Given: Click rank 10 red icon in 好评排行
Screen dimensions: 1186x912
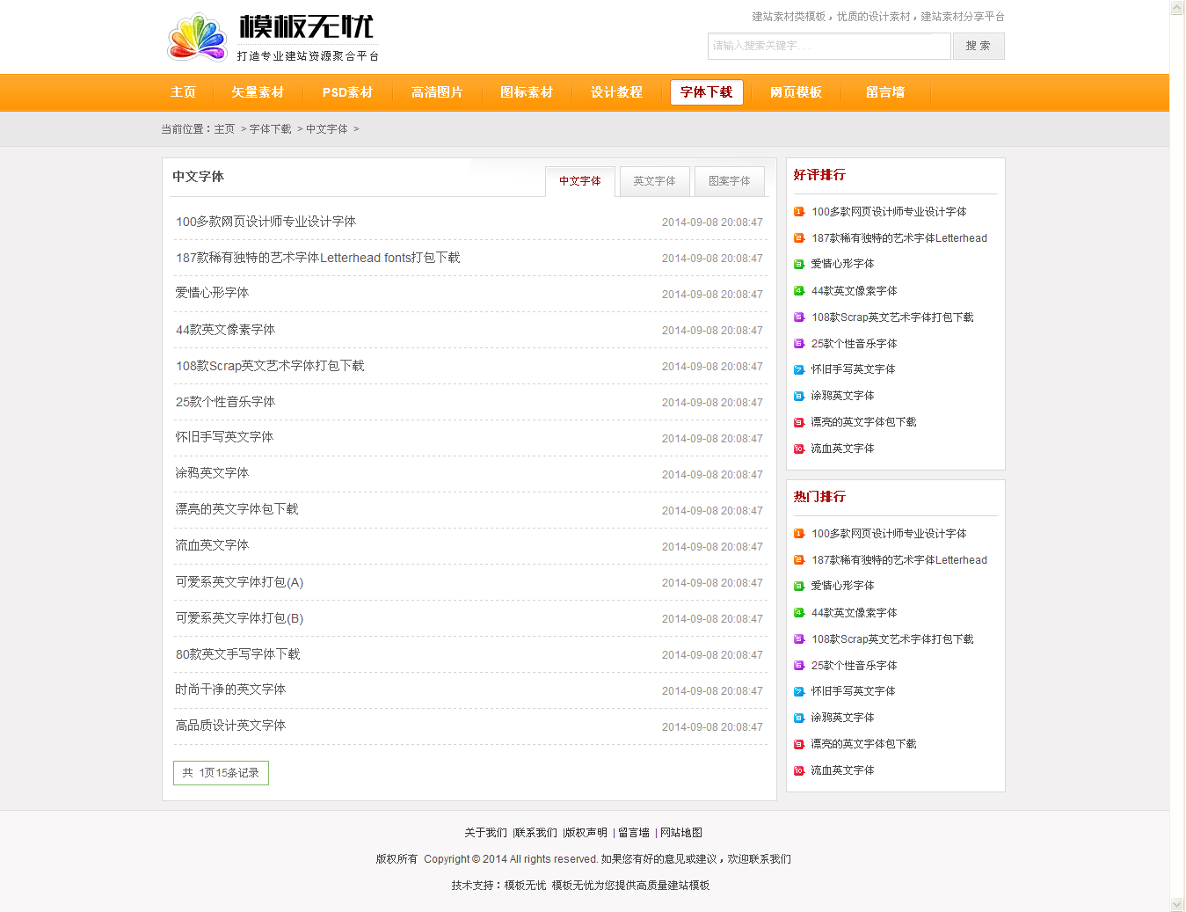Looking at the screenshot, I should coord(798,449).
